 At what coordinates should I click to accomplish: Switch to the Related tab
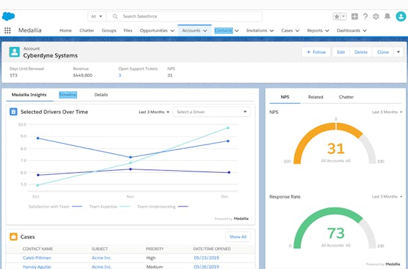pyautogui.click(x=316, y=97)
